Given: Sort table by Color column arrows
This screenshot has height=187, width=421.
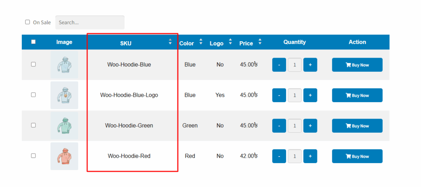Looking at the screenshot, I should click(x=201, y=42).
